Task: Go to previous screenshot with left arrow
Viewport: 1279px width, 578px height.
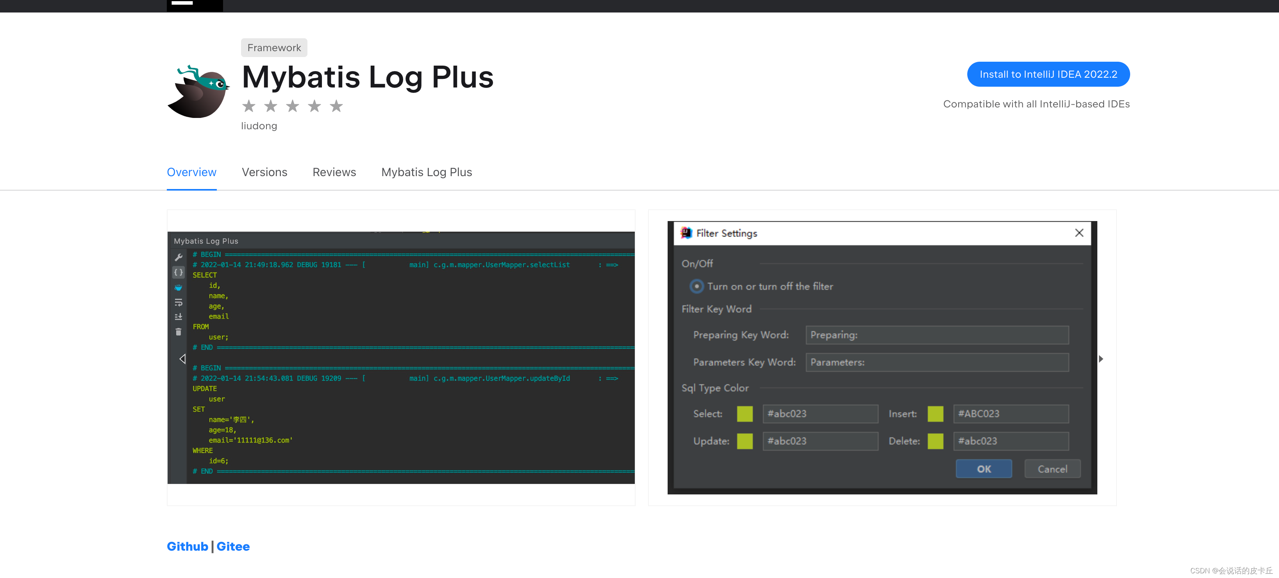Action: tap(182, 359)
